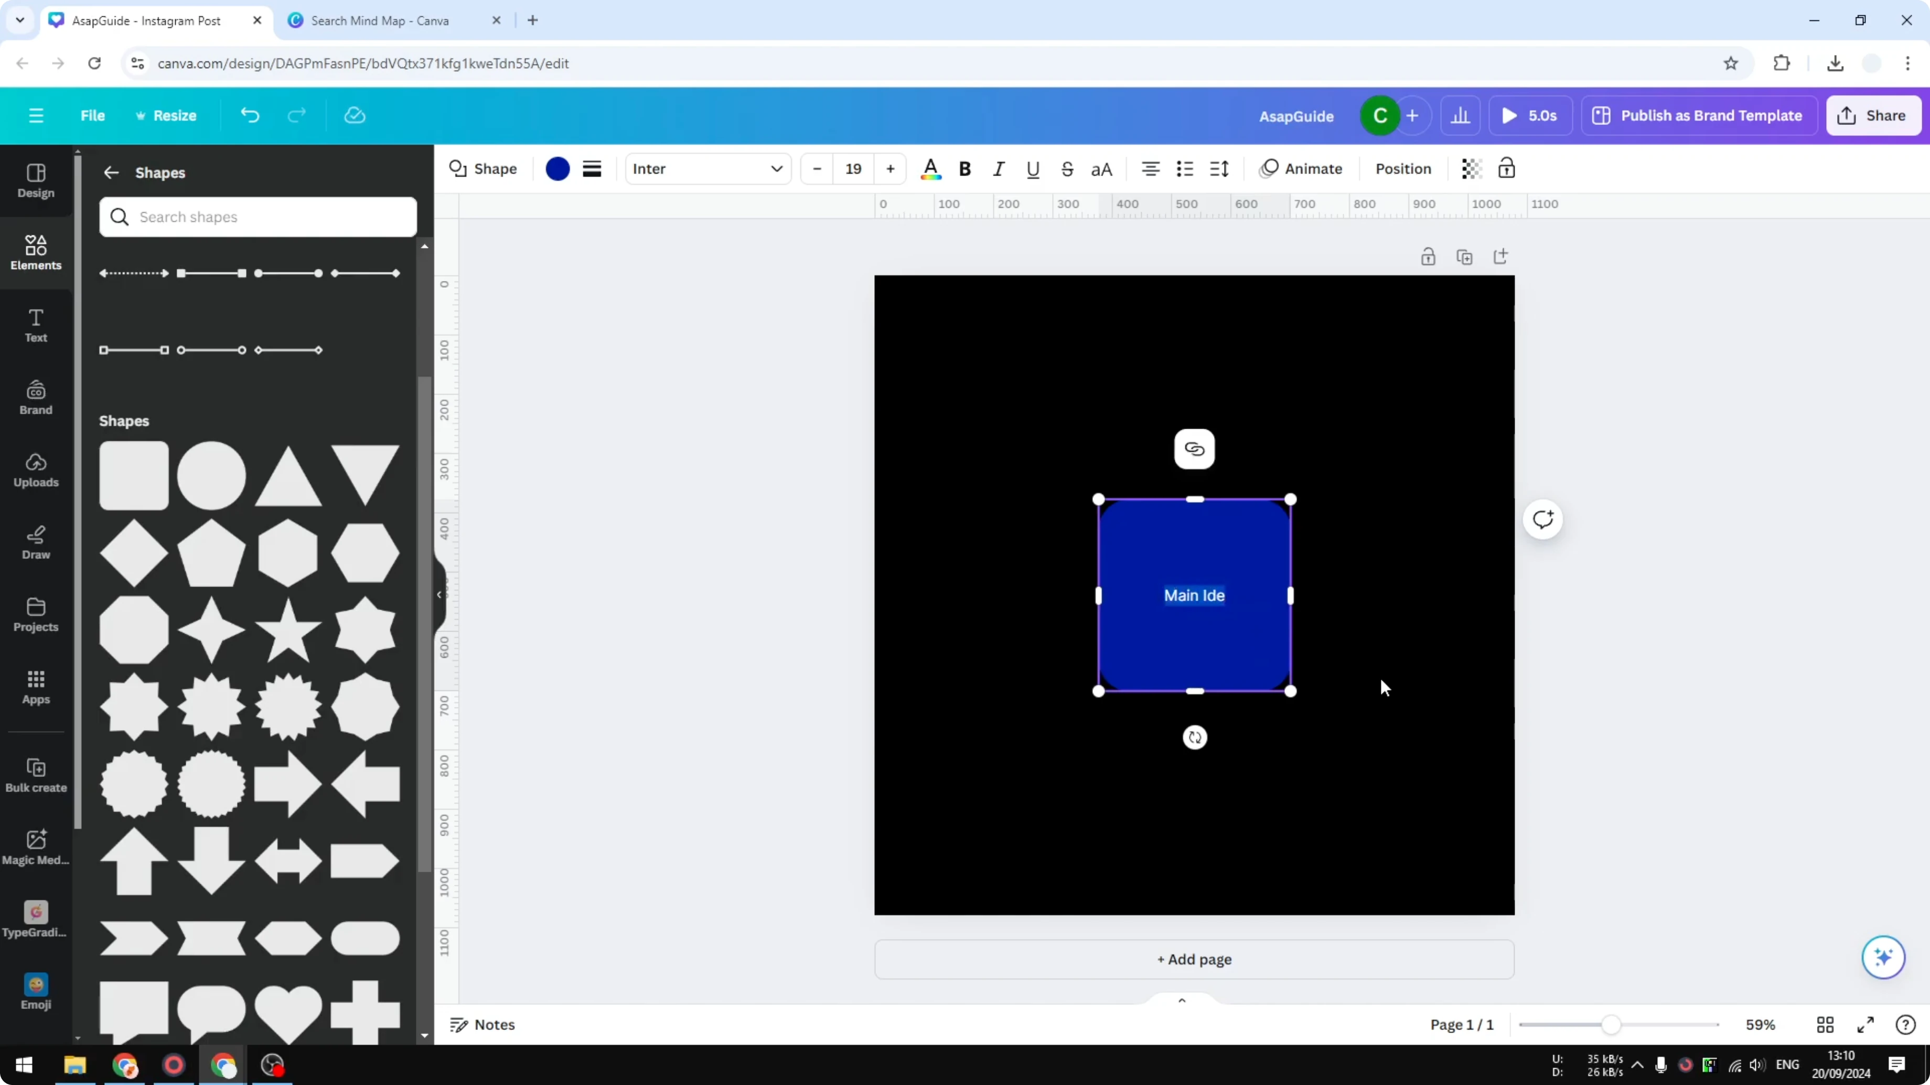Open the Inter font dropdown

pyautogui.click(x=708, y=168)
